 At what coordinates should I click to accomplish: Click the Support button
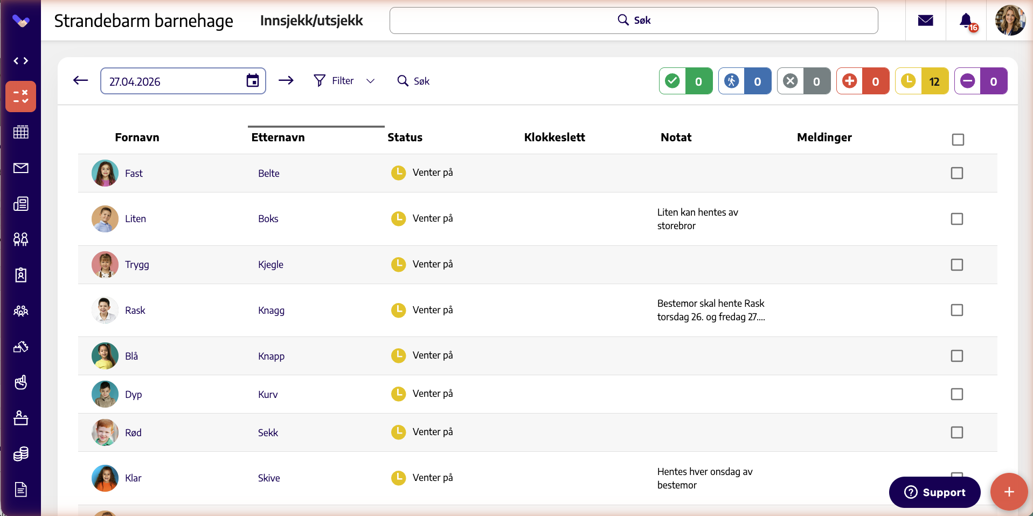[x=934, y=492]
